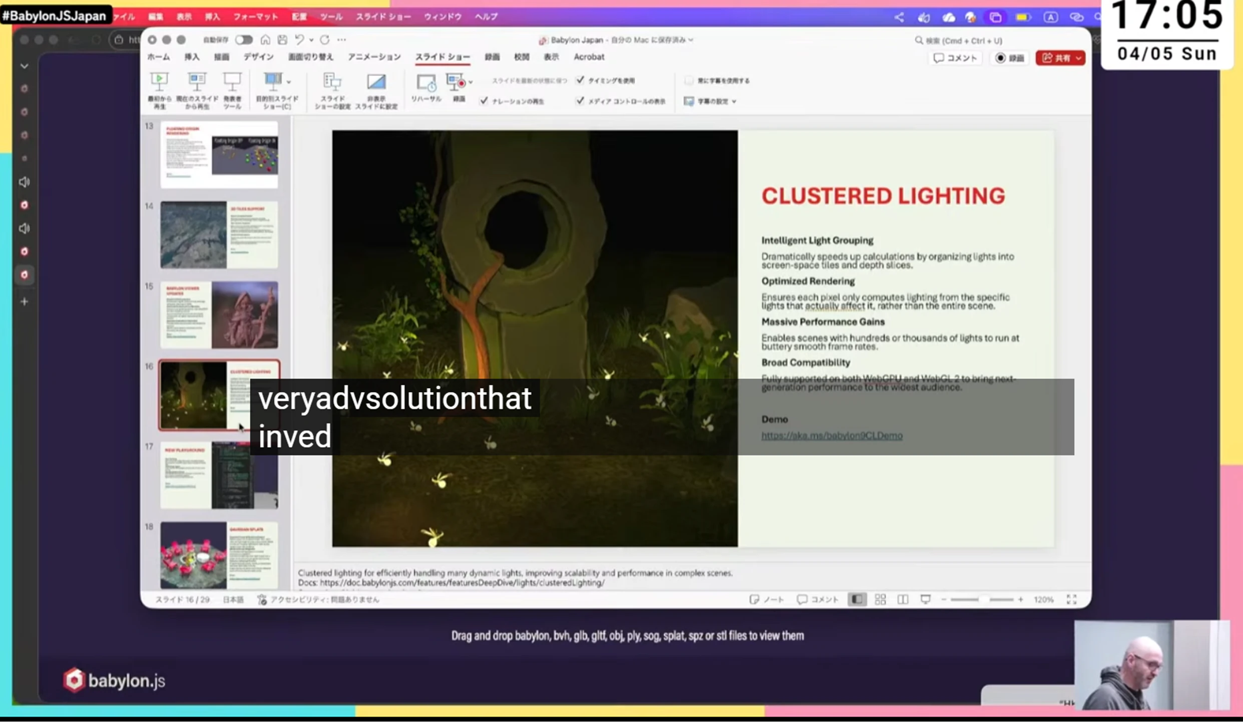
Task: Click save icon in title bar
Action: (282, 40)
